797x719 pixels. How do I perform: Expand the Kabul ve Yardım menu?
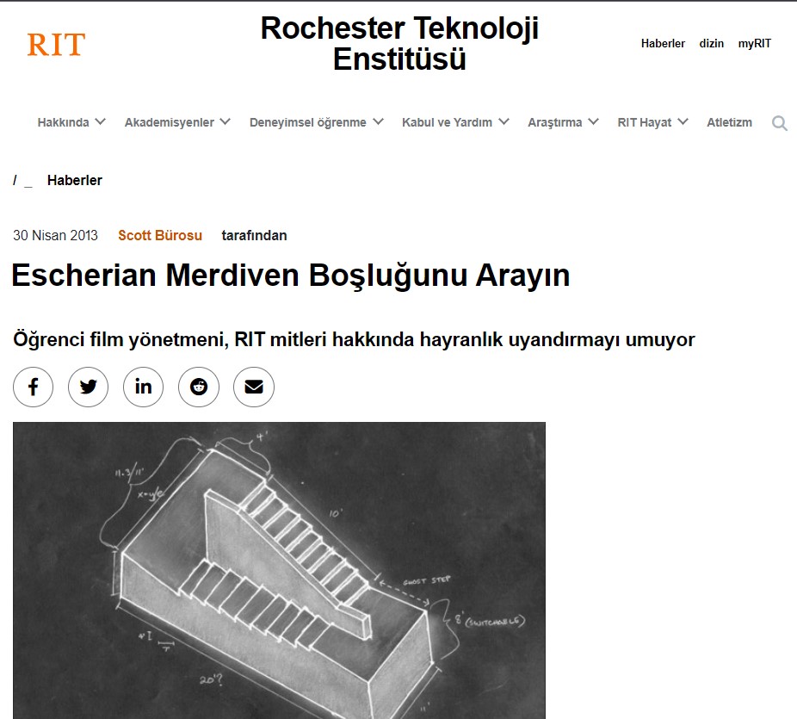point(454,122)
